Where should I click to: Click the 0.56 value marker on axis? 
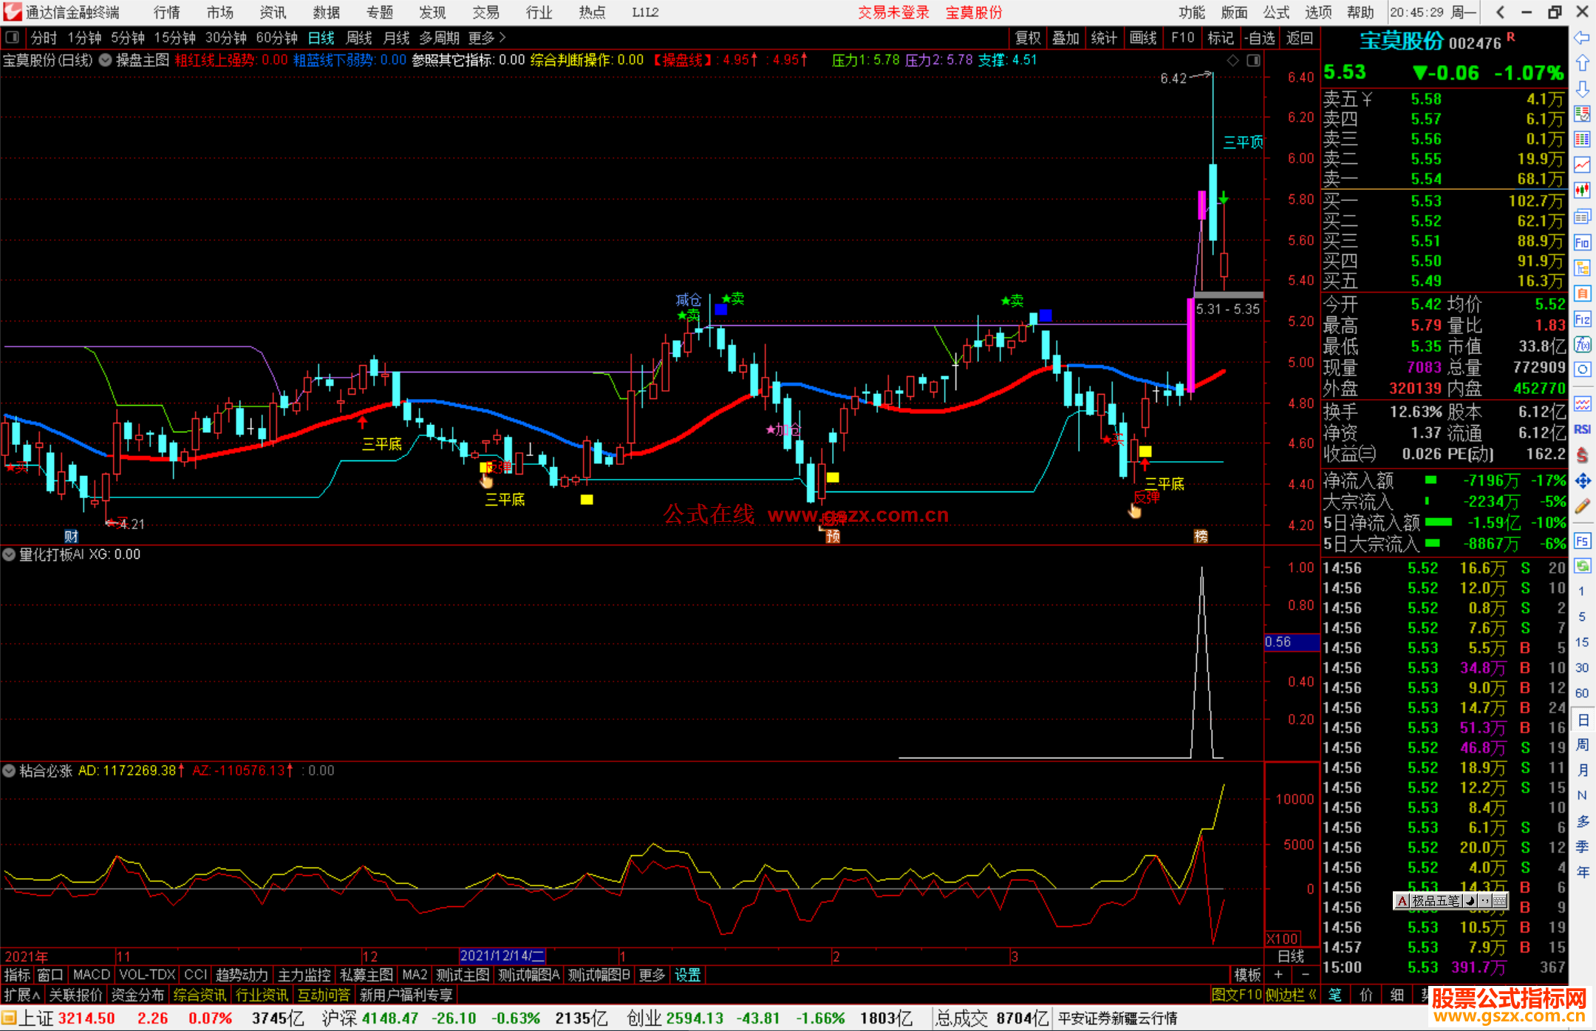tap(1292, 642)
